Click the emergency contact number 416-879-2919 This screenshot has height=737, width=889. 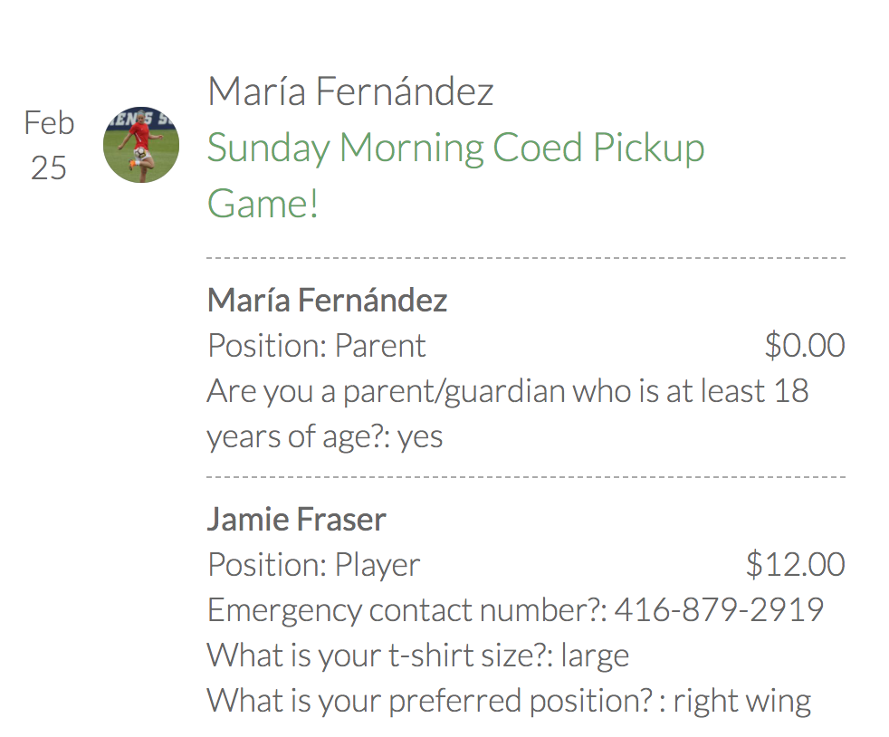point(719,610)
